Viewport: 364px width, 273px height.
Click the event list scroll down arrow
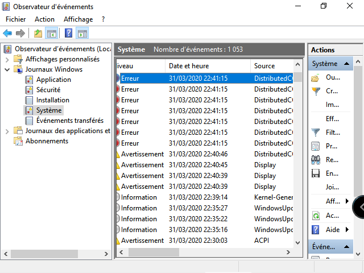pos(297,243)
